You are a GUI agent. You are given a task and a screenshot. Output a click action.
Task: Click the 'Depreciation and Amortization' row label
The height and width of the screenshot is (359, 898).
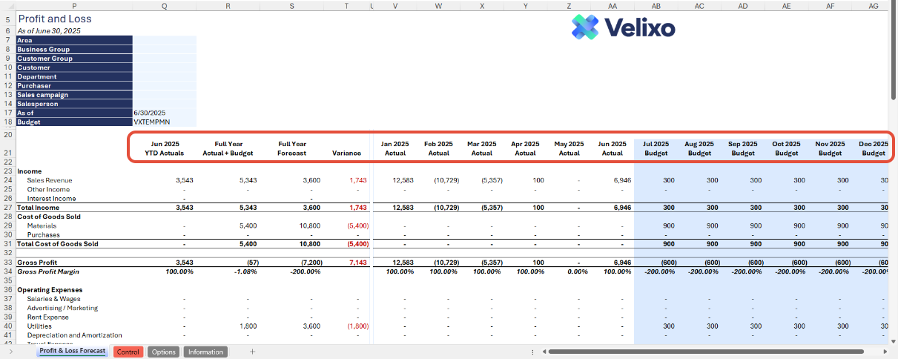tap(74, 335)
